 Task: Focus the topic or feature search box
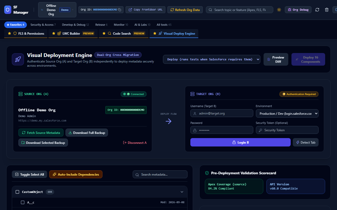[x=240, y=10]
